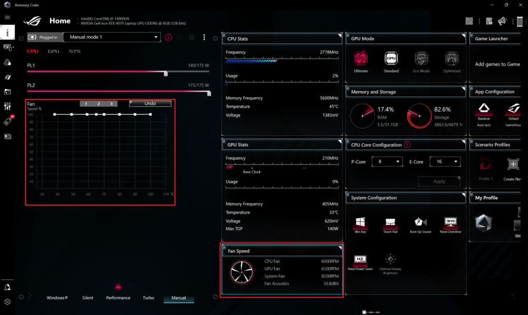The height and width of the screenshot is (315, 528).
Task: Open the settings gear icon
Action: (x=7, y=302)
